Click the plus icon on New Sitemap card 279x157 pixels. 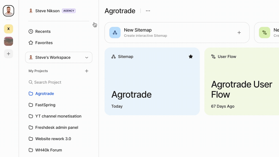239,33
